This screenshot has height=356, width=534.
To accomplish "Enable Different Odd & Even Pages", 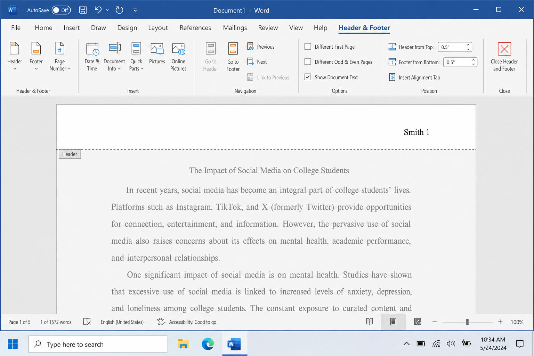I will coord(308,62).
